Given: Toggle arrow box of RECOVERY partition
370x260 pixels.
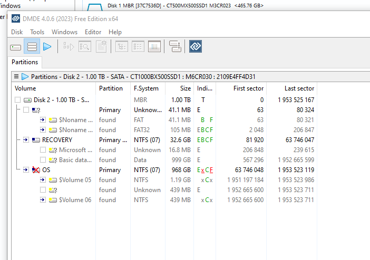Looking at the screenshot, I should (x=26, y=140).
